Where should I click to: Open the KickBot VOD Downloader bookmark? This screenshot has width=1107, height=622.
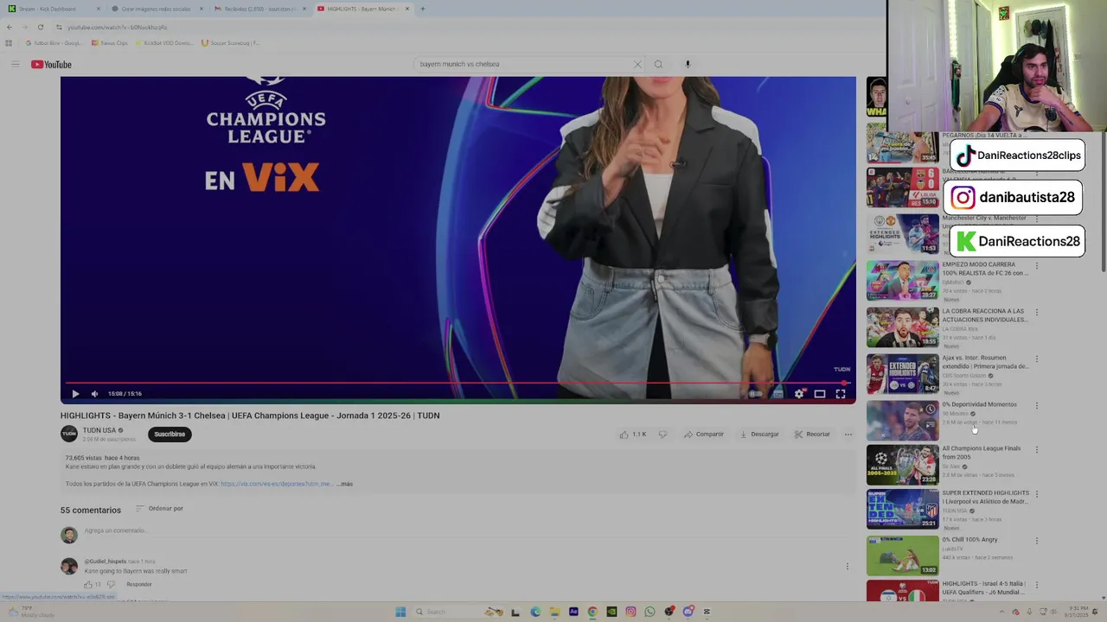(163, 43)
